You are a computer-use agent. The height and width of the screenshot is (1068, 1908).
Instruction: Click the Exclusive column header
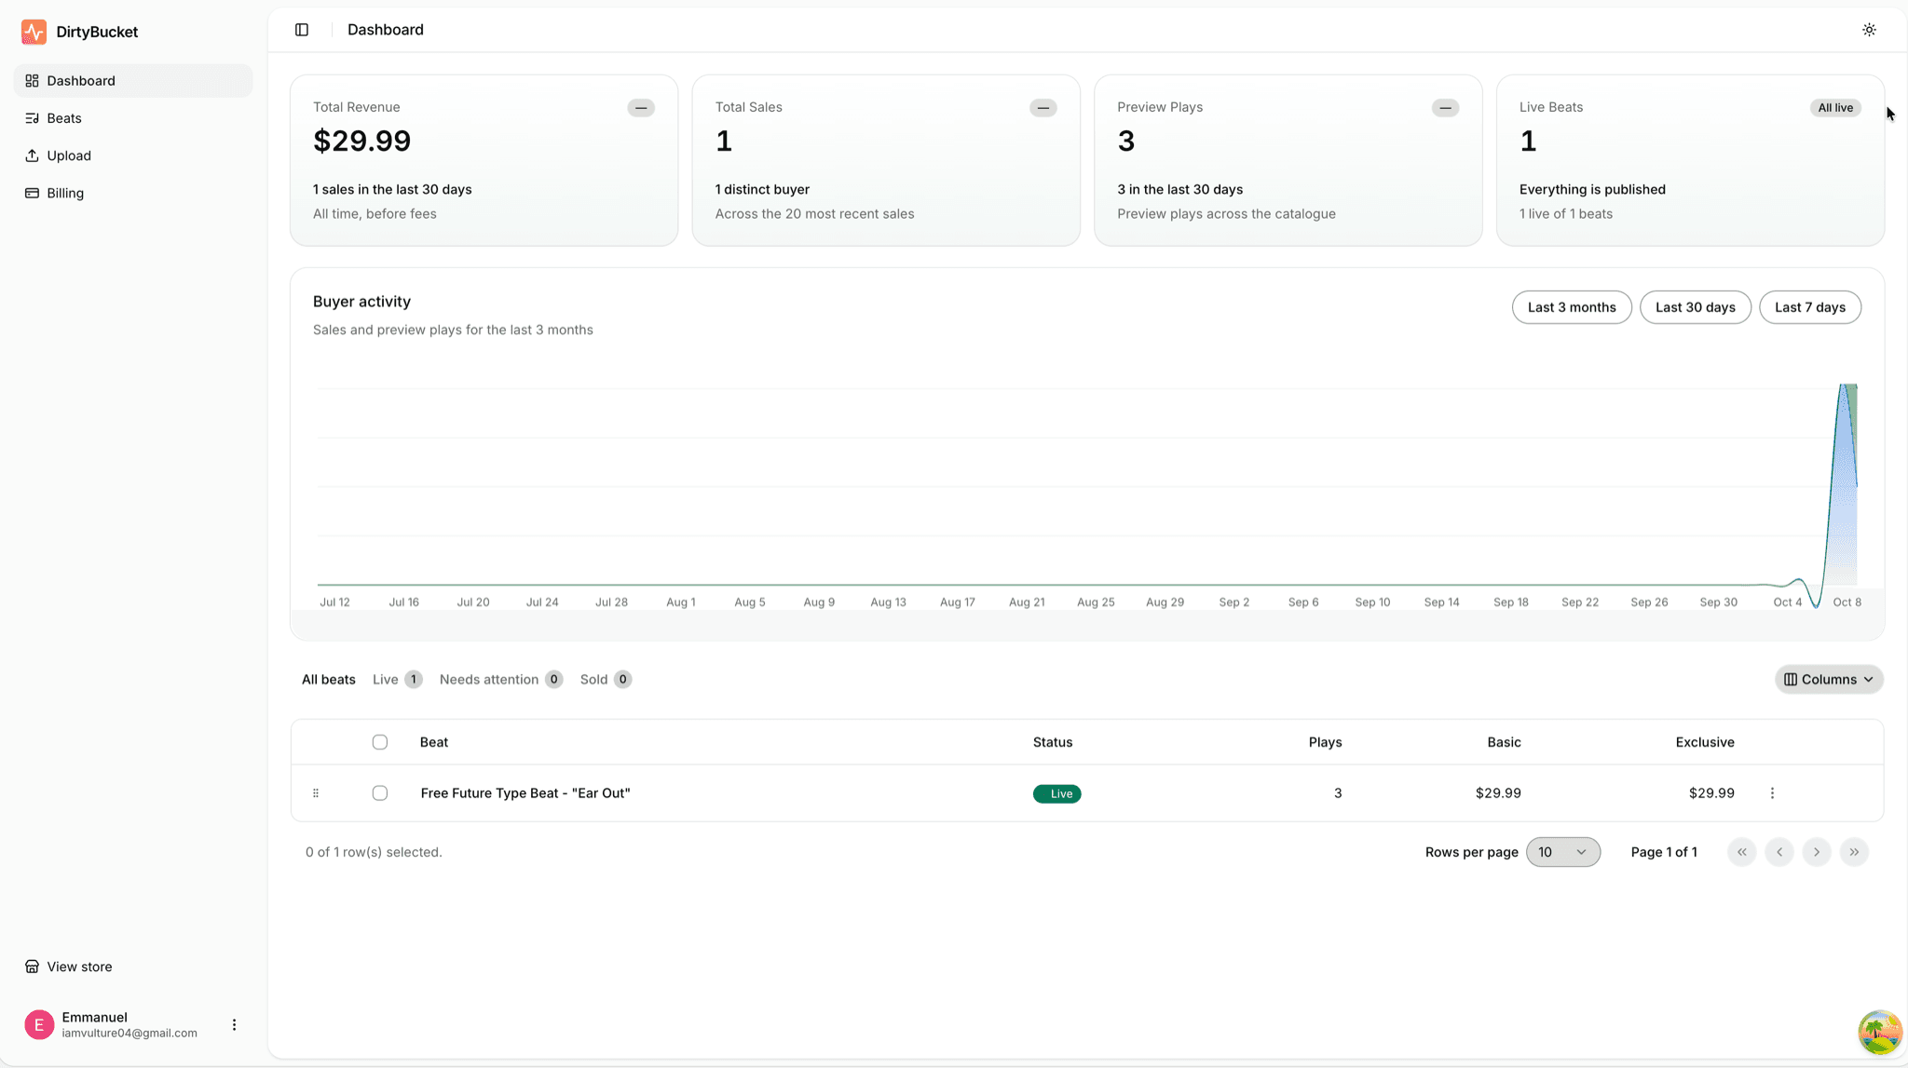coord(1705,742)
